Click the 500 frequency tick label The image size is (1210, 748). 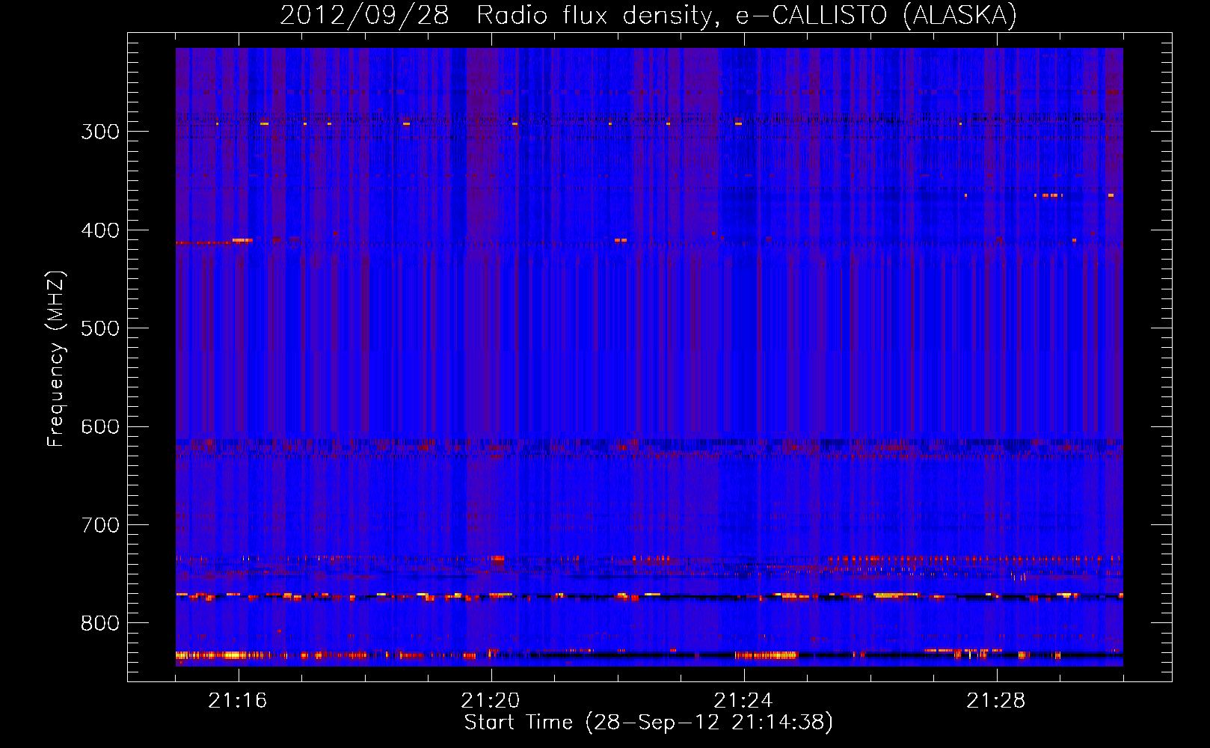coord(100,328)
